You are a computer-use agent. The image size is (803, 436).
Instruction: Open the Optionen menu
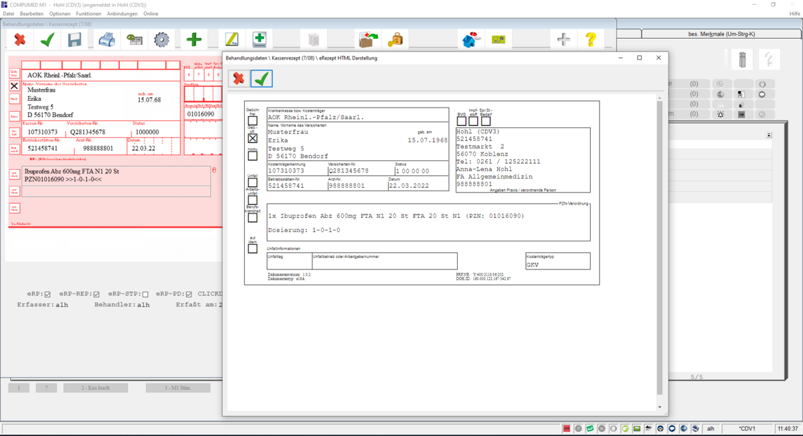60,13
